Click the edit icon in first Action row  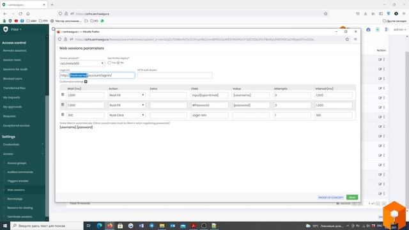(x=380, y=59)
